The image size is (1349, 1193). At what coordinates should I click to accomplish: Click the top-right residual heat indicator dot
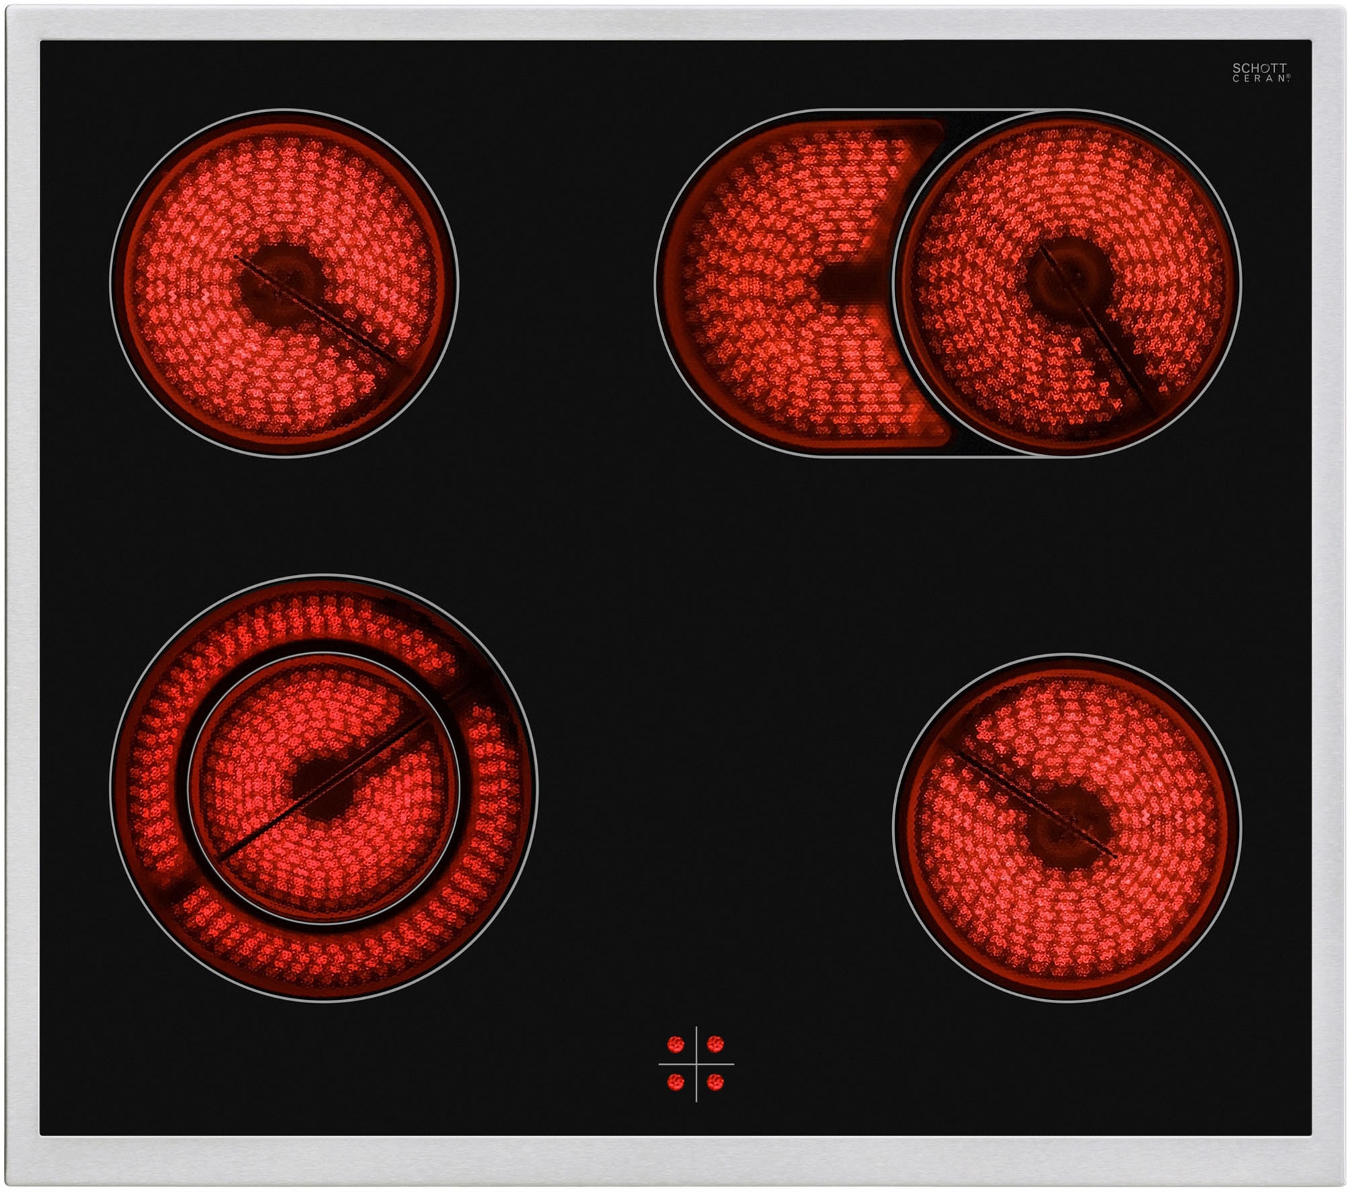pyautogui.click(x=715, y=1044)
